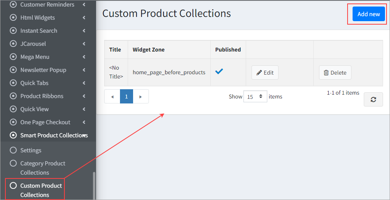Click the refresh icon button in grid
This screenshot has height=200, width=390.
373,99
